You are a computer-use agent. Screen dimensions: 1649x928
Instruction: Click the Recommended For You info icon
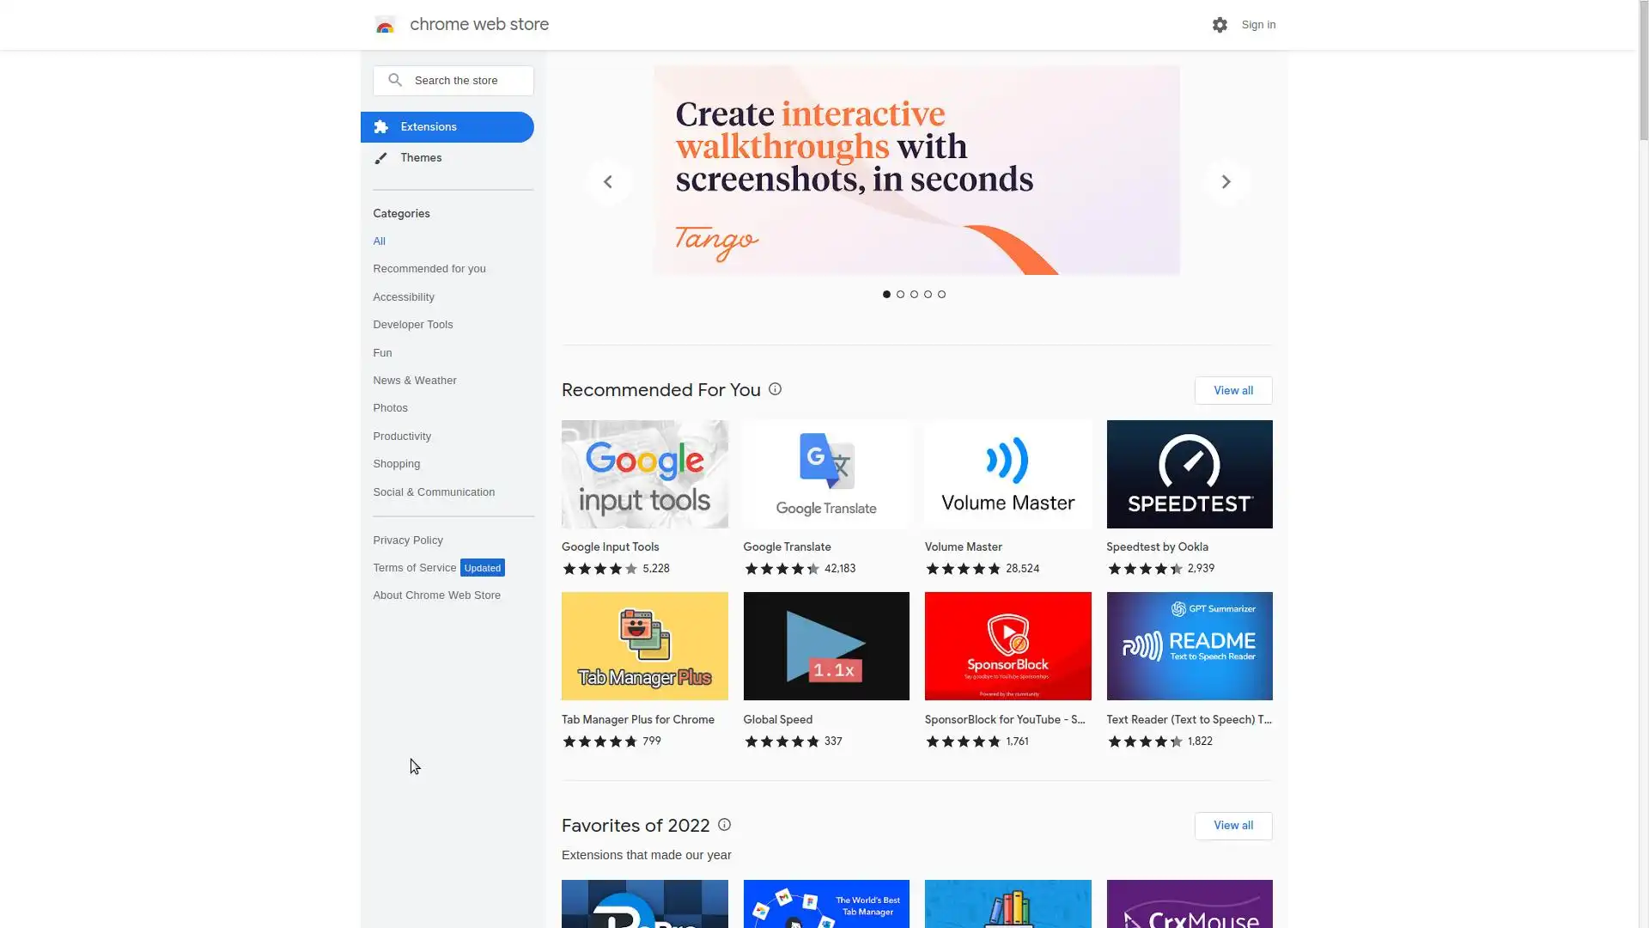pos(775,389)
